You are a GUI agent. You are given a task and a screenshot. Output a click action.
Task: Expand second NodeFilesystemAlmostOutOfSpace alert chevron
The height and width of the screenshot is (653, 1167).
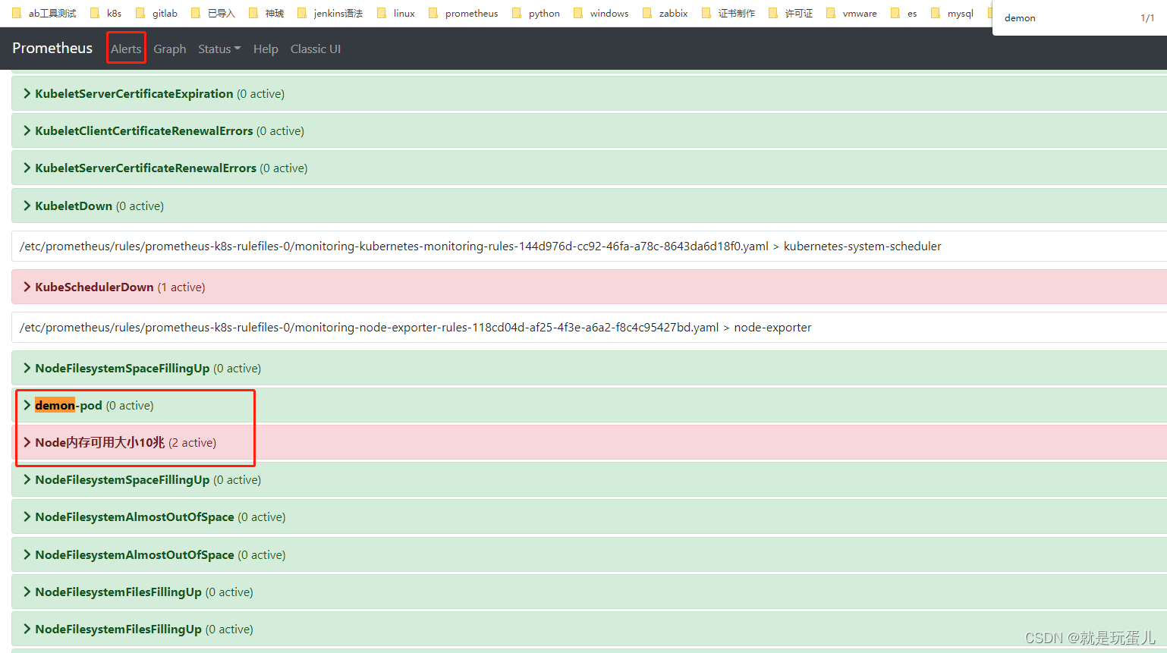click(27, 554)
